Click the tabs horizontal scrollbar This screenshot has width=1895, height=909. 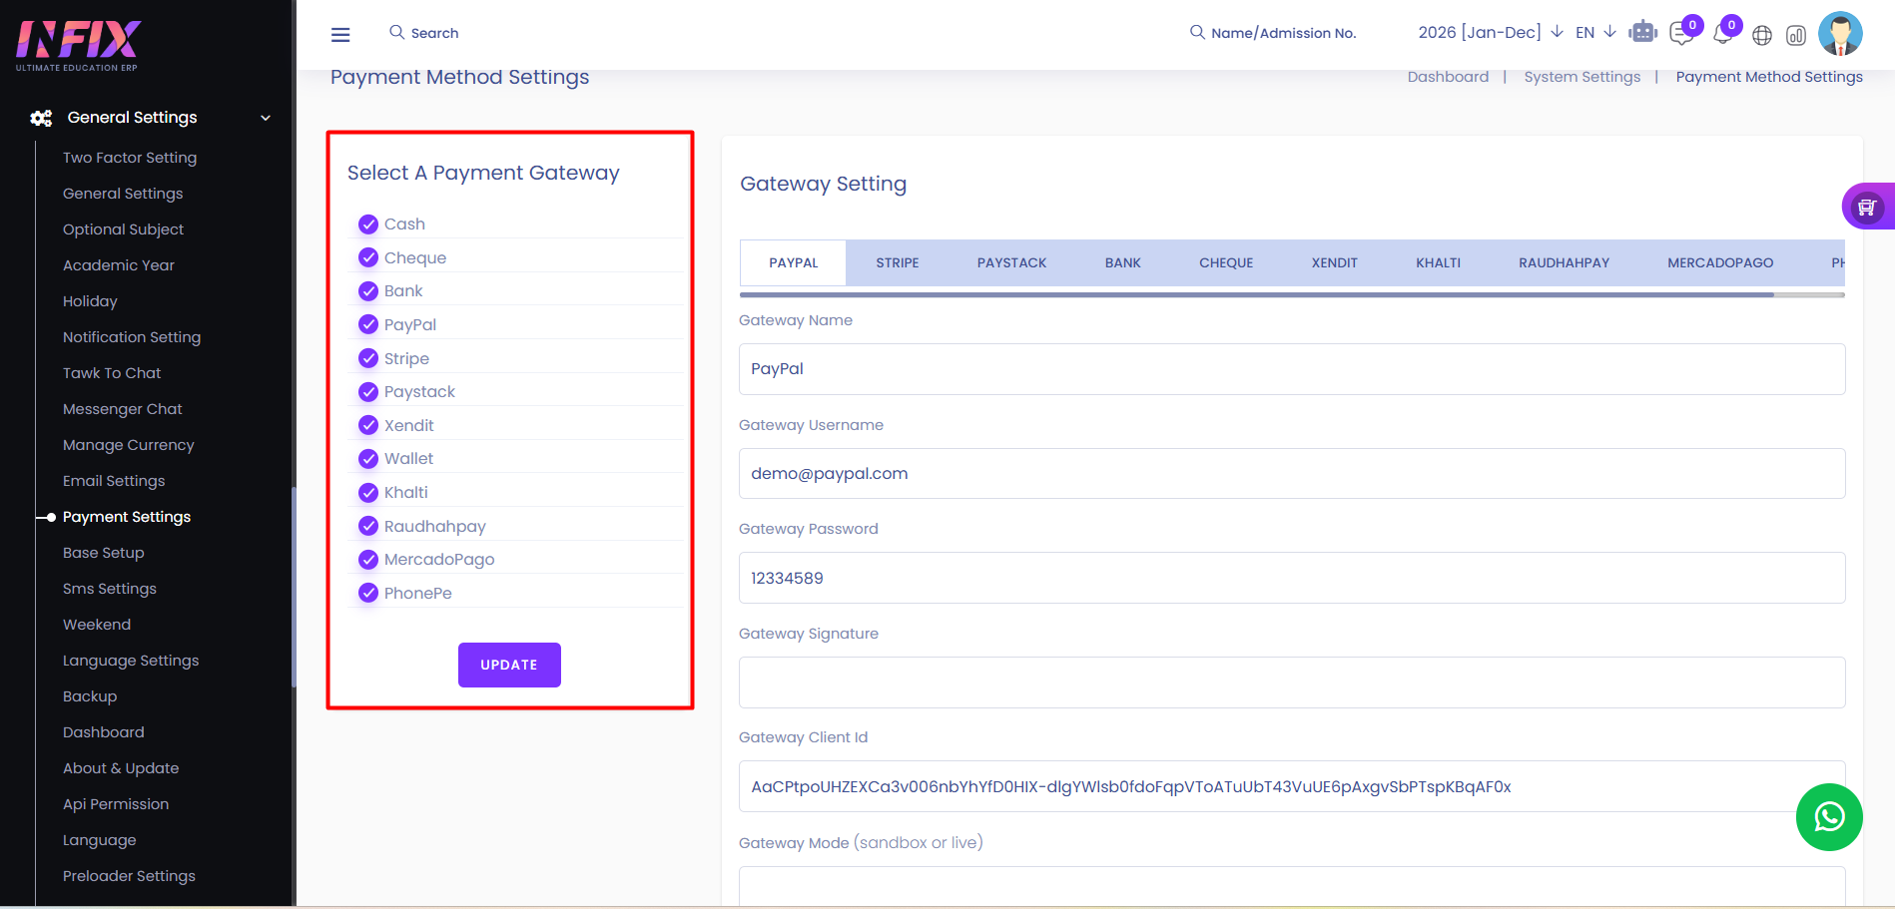[x=1256, y=294]
